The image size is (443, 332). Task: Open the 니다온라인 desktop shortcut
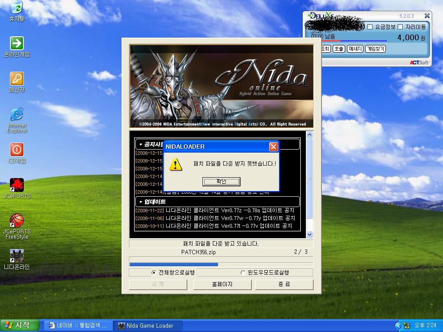click(x=16, y=256)
